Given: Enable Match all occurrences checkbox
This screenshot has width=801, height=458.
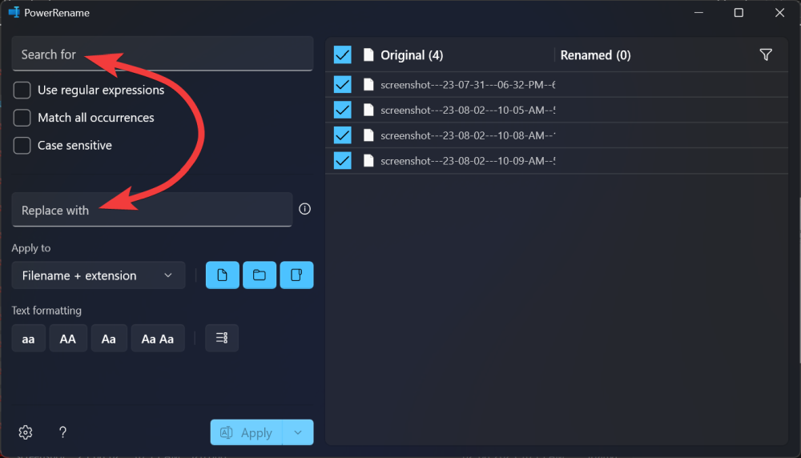Looking at the screenshot, I should [x=22, y=118].
